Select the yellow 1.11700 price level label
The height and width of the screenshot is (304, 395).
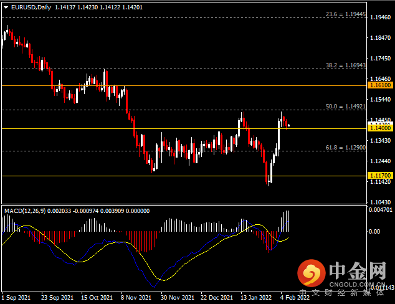(381, 175)
